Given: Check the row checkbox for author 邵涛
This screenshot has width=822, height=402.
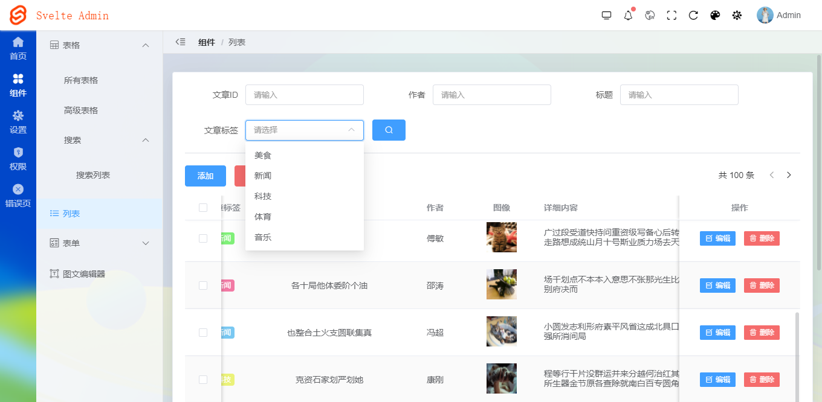Looking at the screenshot, I should point(204,285).
